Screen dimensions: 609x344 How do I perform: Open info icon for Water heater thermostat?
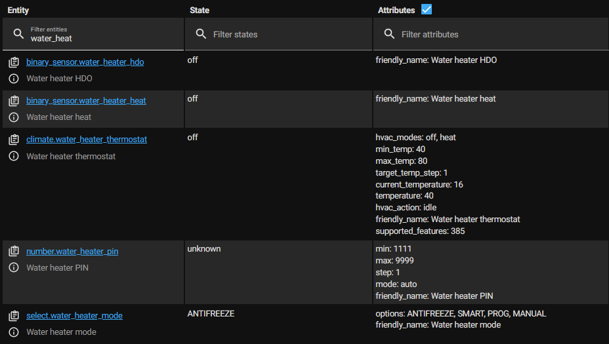(14, 157)
